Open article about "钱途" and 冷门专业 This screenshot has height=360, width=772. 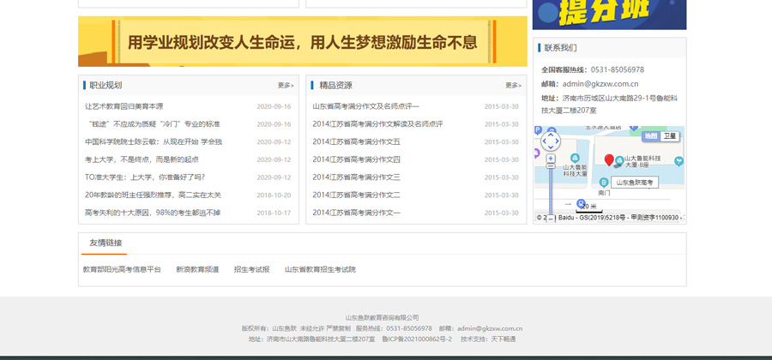152,124
